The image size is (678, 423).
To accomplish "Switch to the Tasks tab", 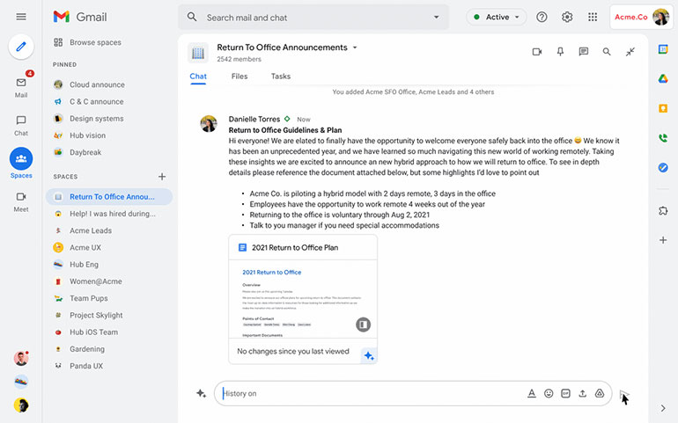I will pos(281,77).
